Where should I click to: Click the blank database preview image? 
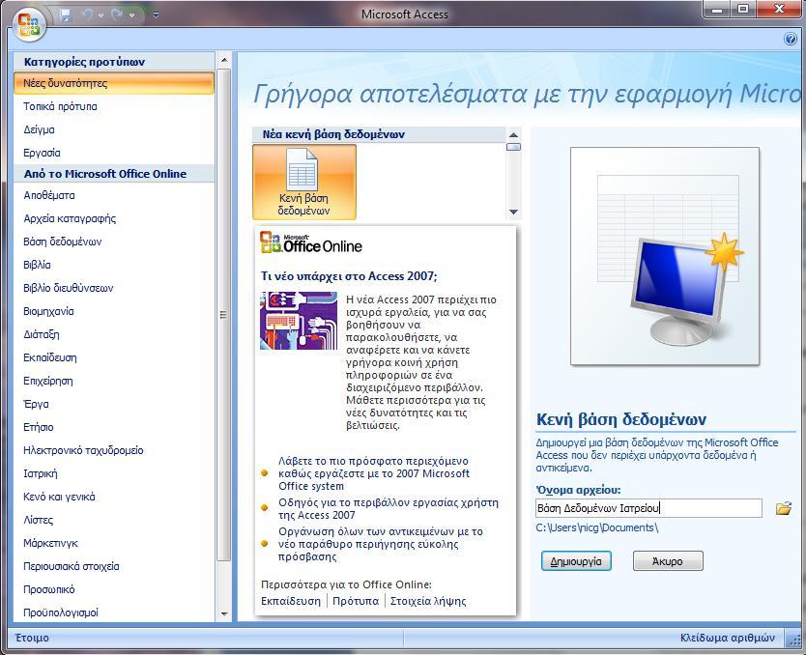665,256
